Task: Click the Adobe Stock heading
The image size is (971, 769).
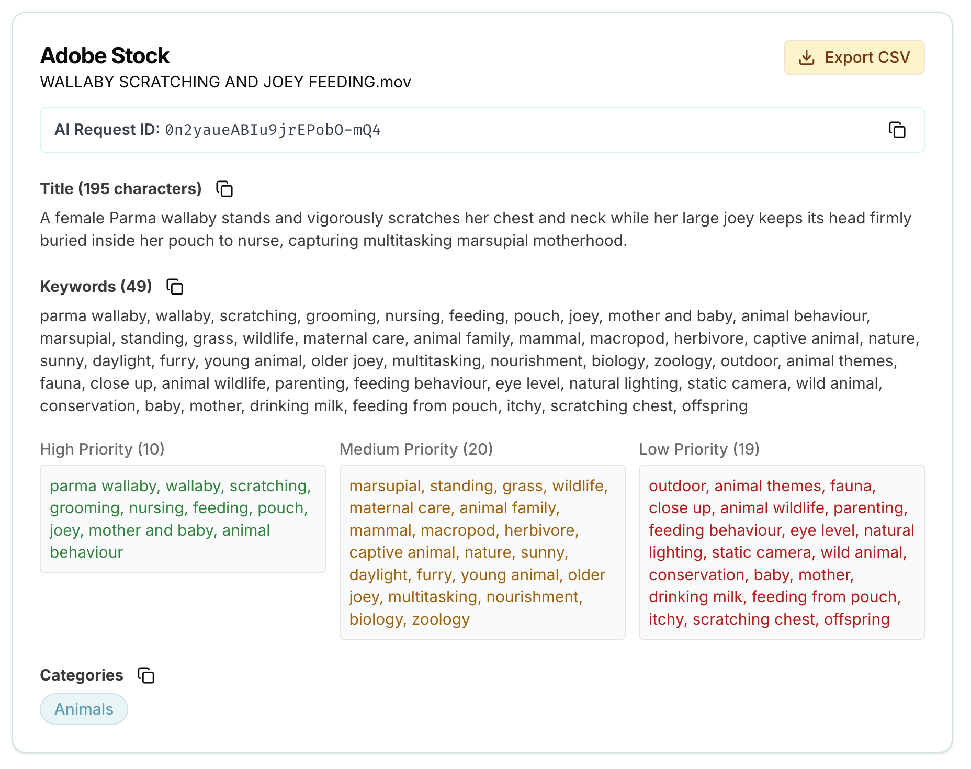Action: 105,55
